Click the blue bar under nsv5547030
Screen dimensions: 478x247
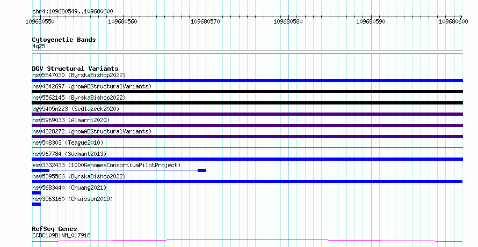pos(247,80)
